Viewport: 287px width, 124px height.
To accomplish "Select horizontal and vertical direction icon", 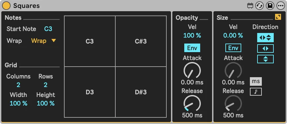I will click(x=265, y=38).
